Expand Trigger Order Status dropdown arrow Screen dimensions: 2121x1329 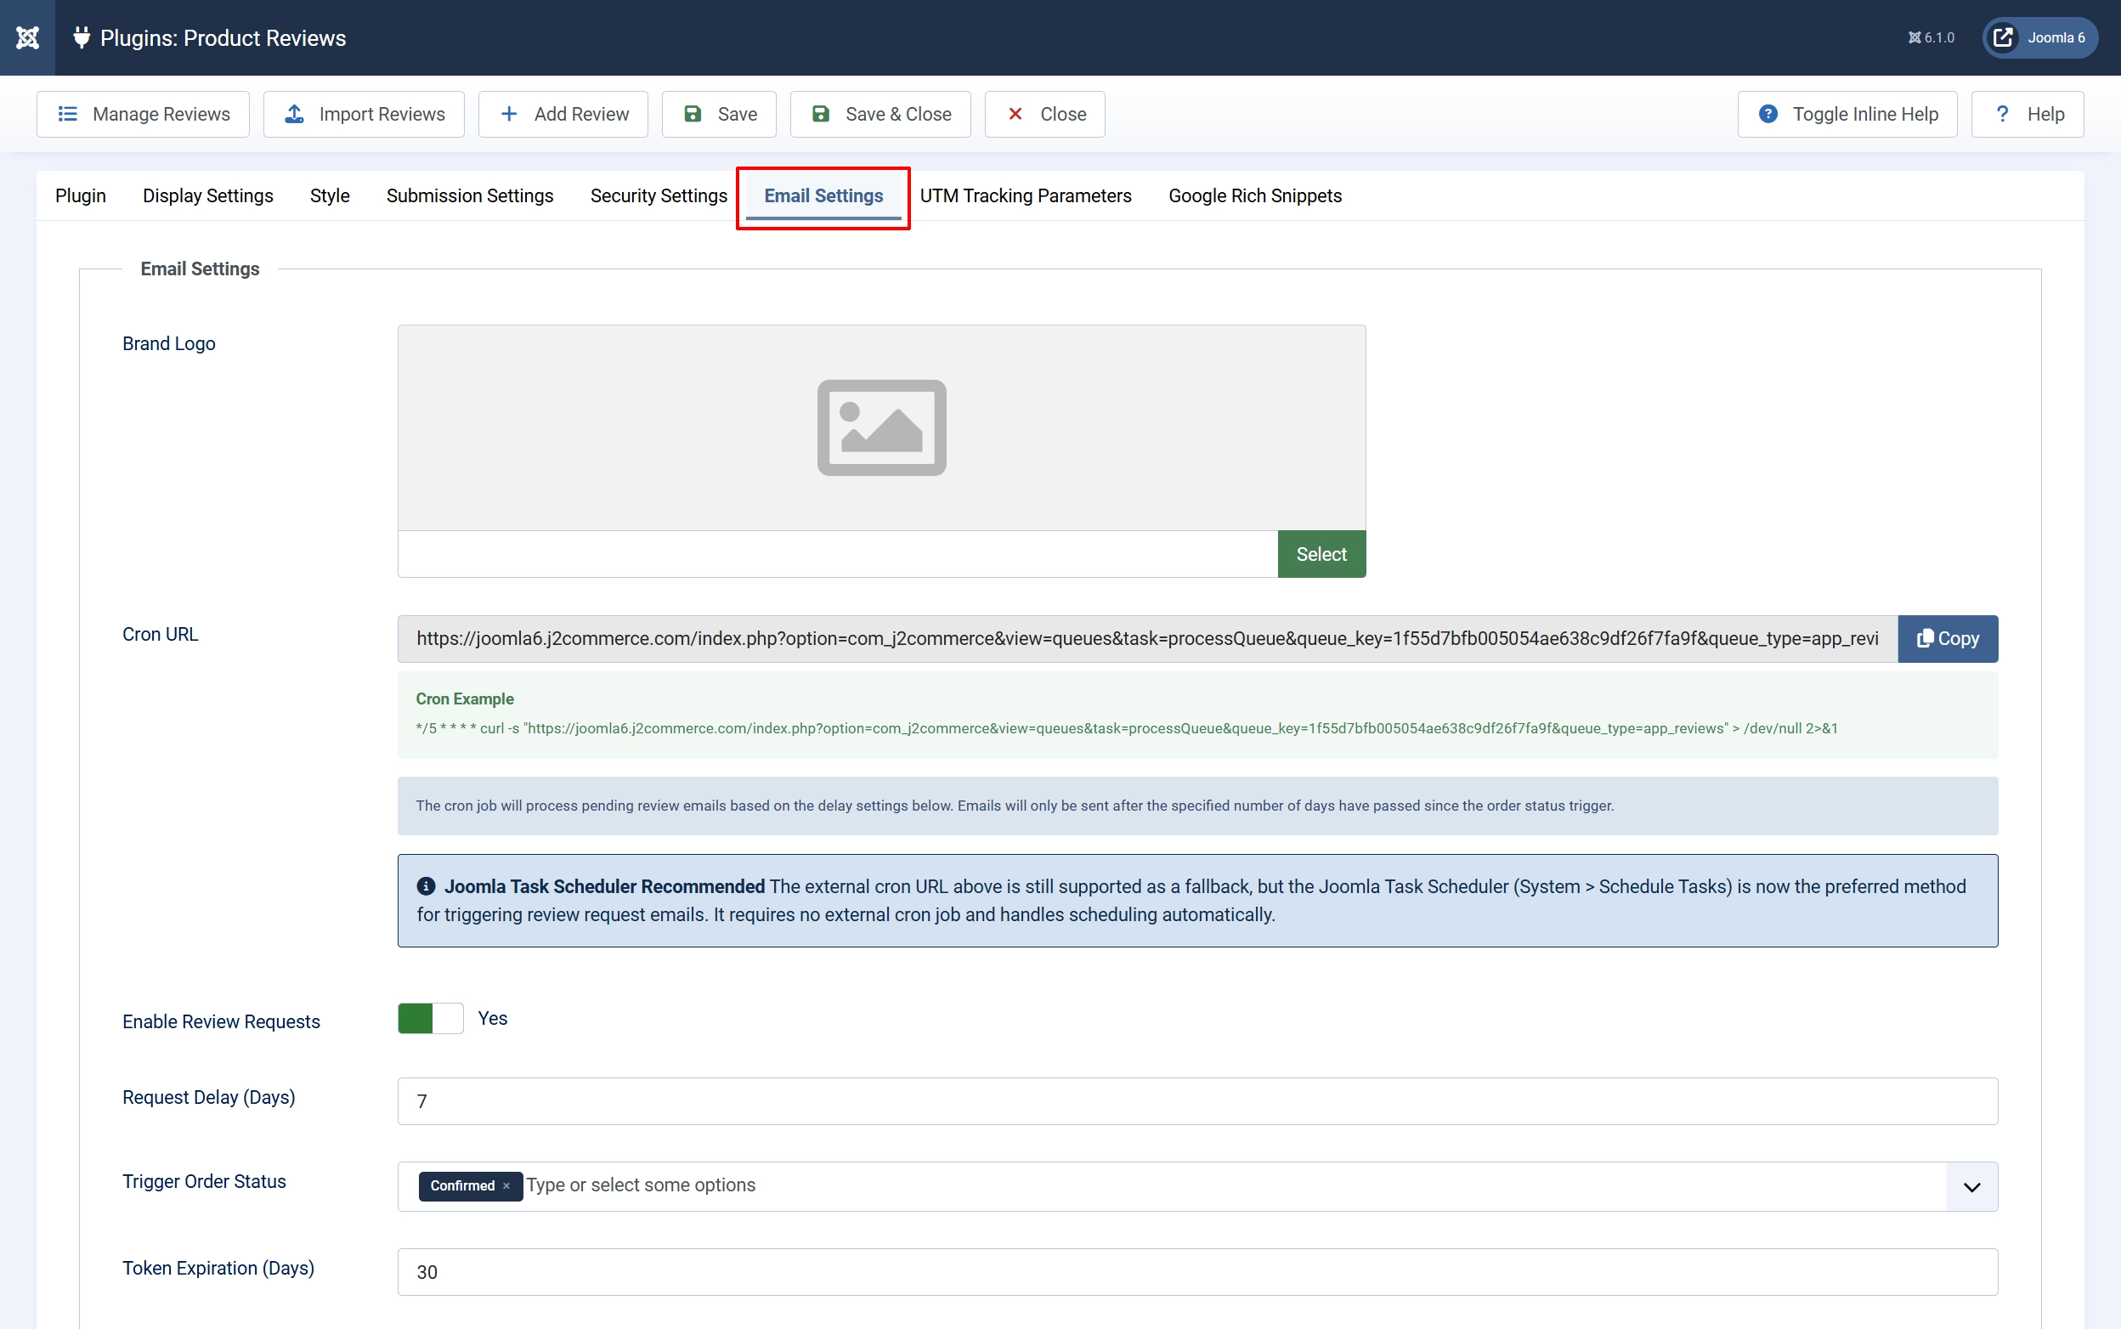pos(1971,1186)
